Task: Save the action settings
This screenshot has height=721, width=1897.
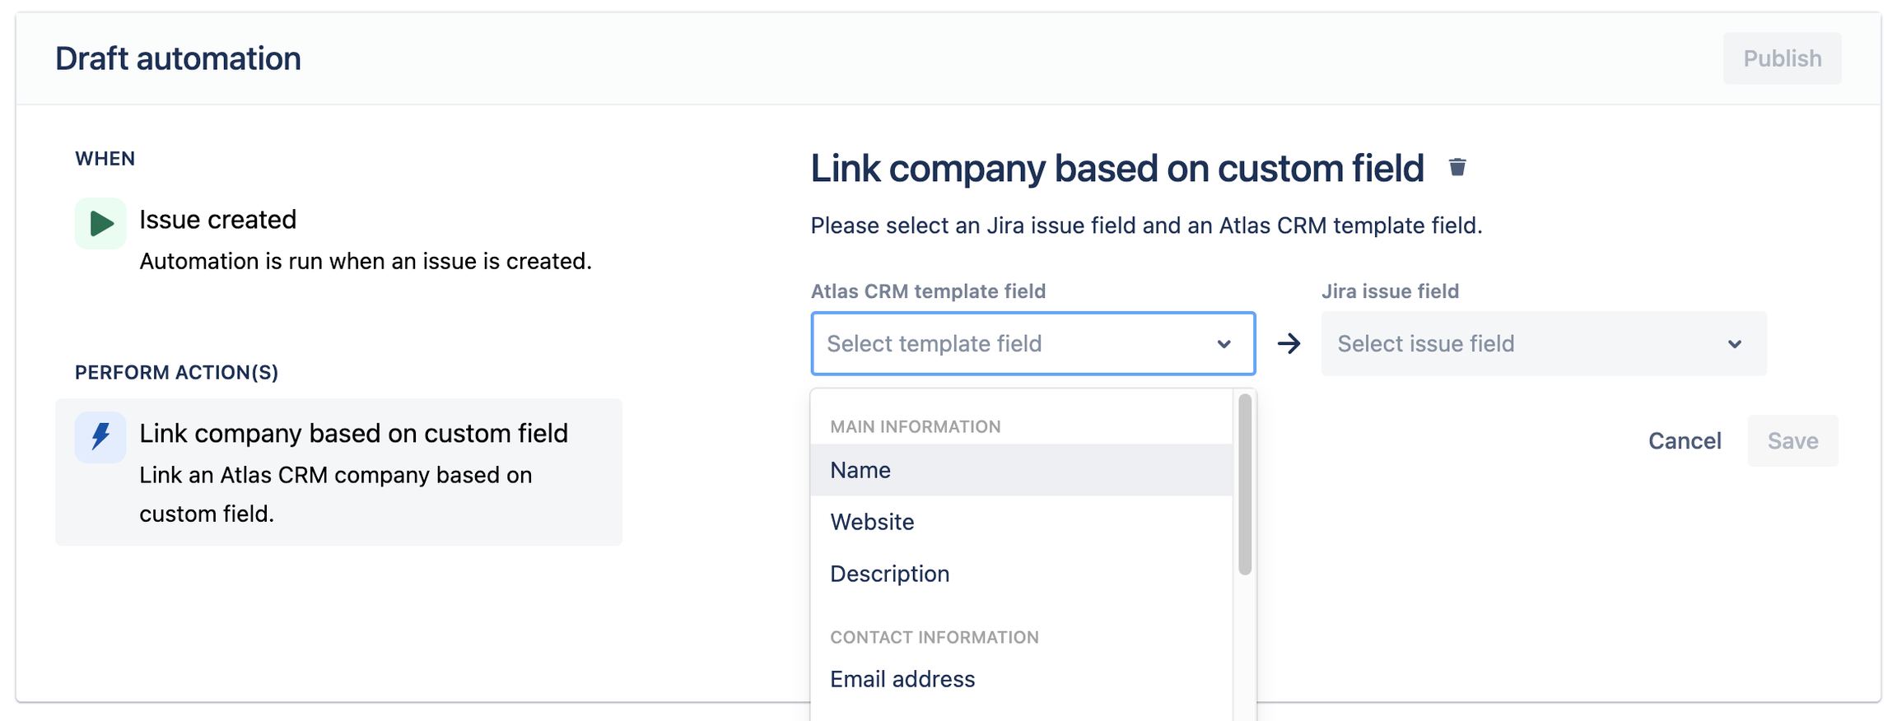Action: click(x=1792, y=441)
